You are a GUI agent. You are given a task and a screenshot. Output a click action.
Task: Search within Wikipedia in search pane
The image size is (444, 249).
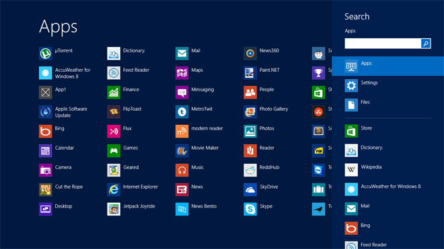coord(387,170)
